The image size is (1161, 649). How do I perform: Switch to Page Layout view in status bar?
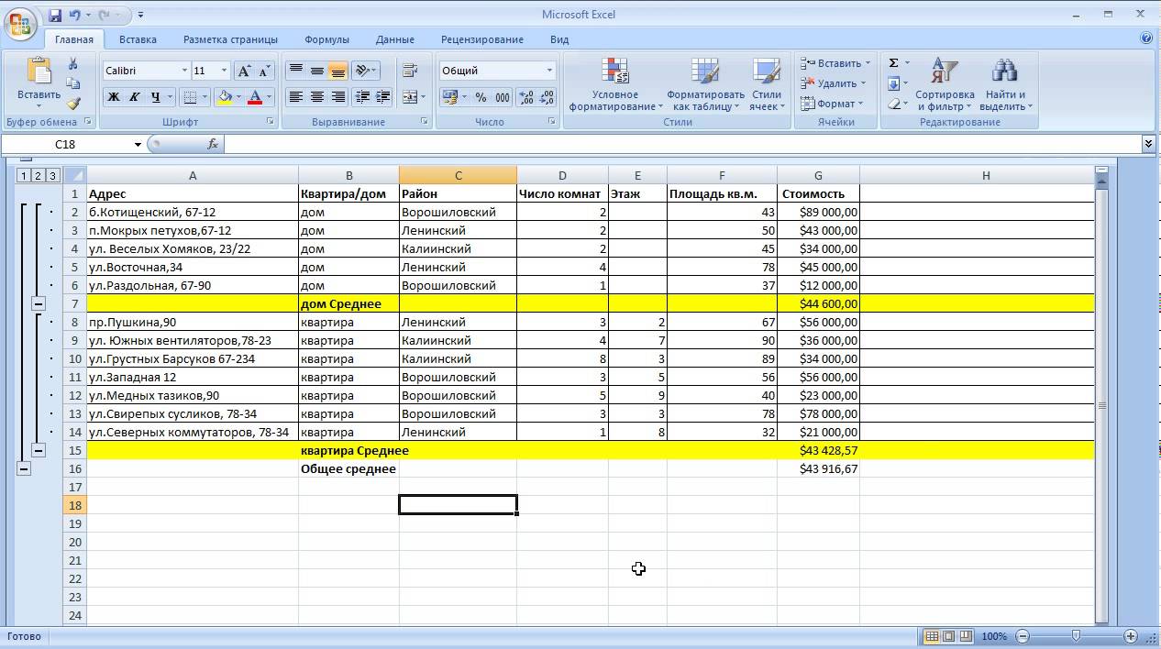coord(948,636)
